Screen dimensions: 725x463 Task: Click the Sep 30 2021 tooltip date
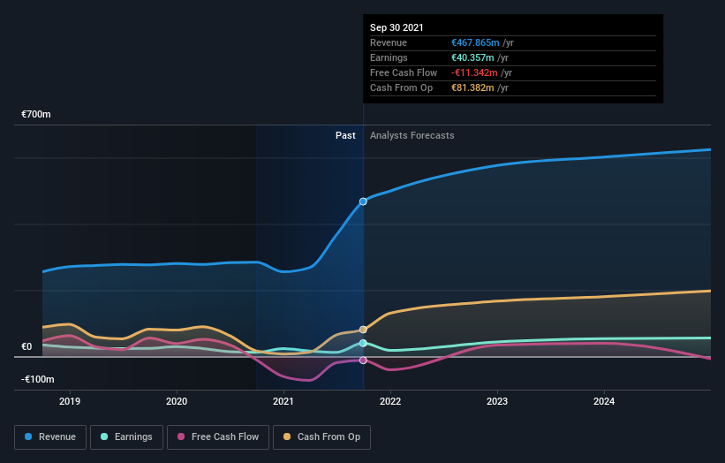pyautogui.click(x=396, y=27)
